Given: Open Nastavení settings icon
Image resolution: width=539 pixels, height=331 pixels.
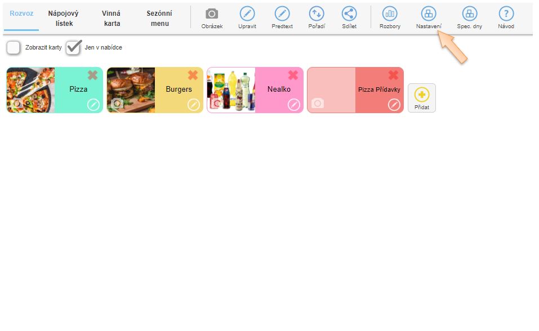Looking at the screenshot, I should click(x=429, y=14).
